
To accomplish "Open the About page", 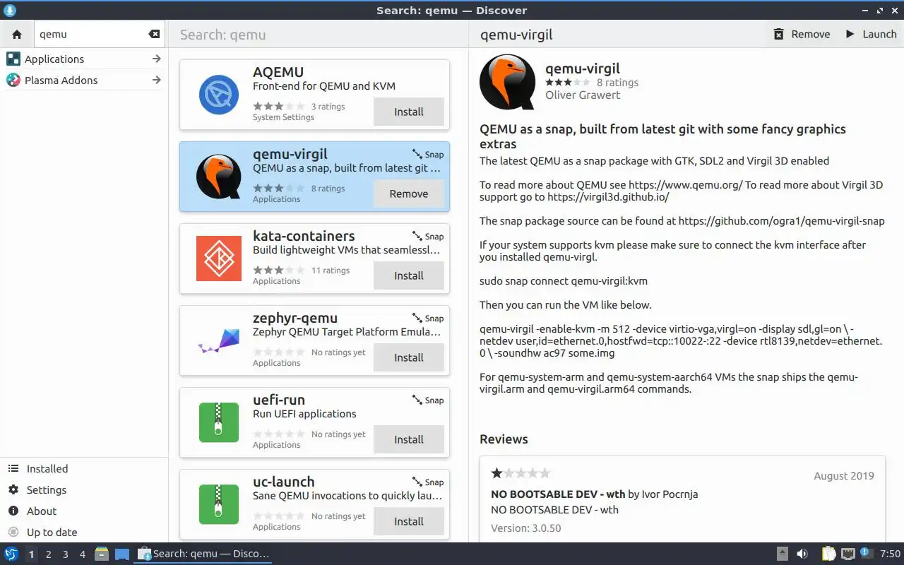I will (x=83, y=511).
